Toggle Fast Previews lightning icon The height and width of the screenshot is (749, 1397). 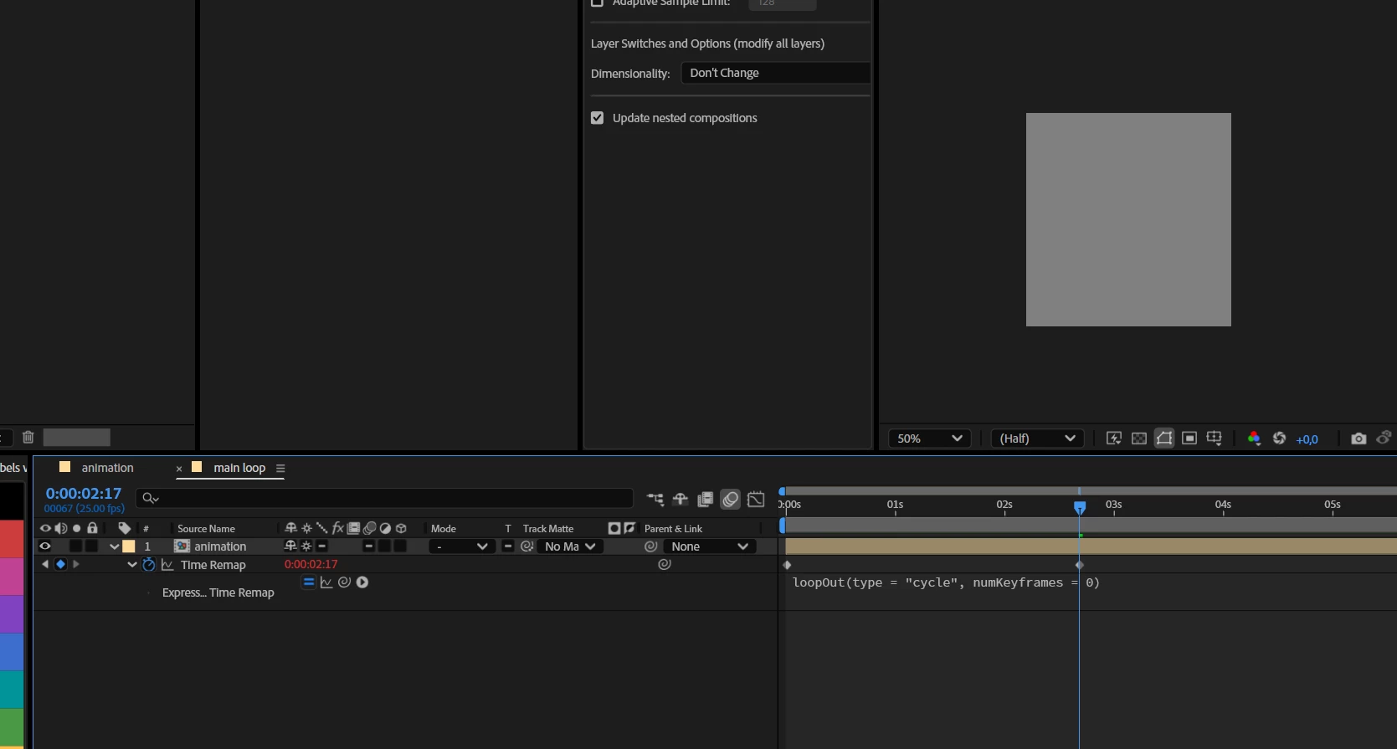[1113, 439]
